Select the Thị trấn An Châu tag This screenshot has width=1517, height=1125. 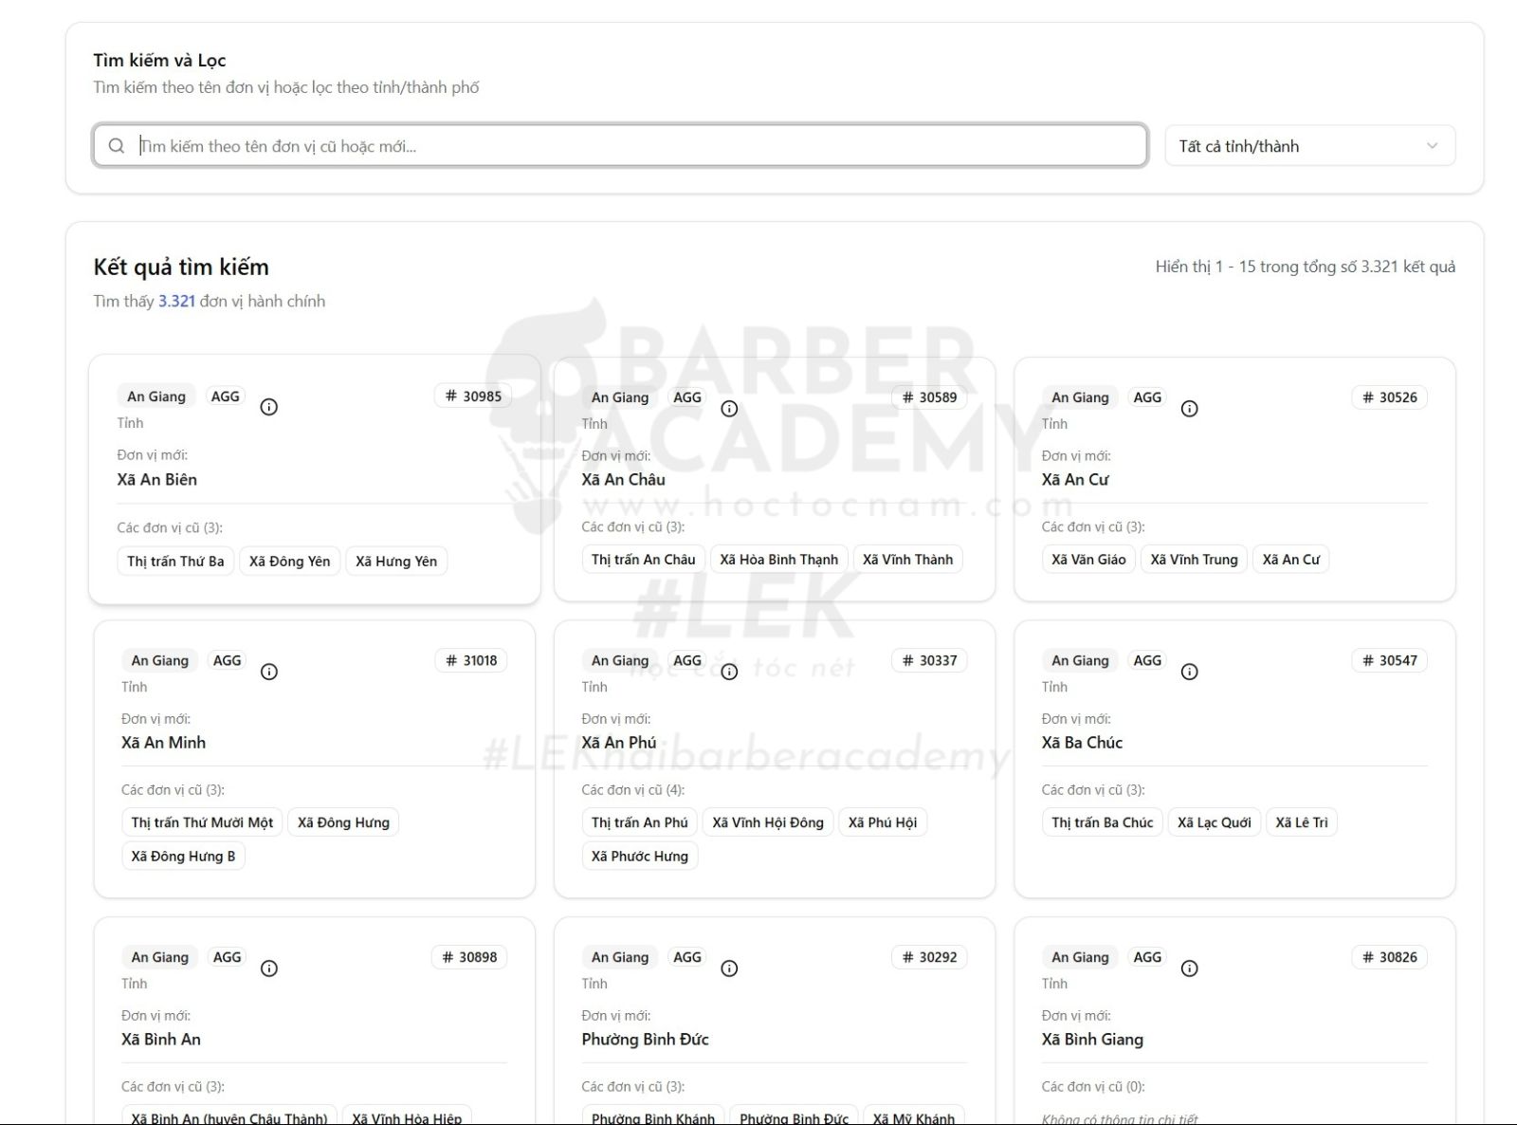coord(644,560)
